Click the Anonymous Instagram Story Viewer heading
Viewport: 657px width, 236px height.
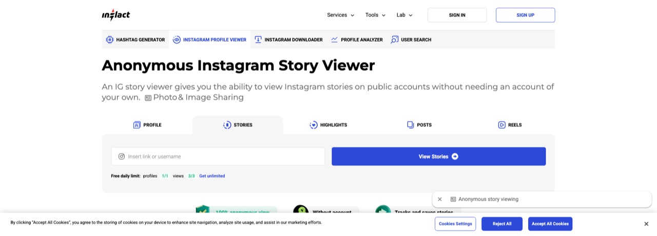coord(238,65)
